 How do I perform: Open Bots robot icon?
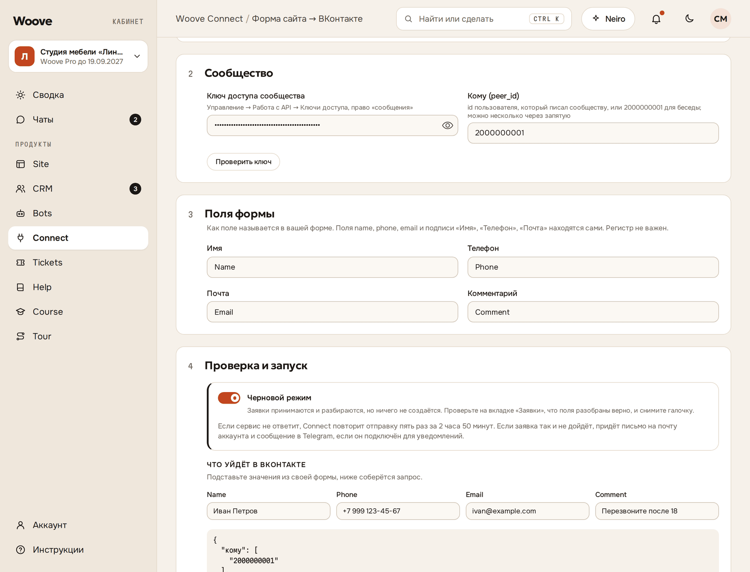pyautogui.click(x=21, y=213)
